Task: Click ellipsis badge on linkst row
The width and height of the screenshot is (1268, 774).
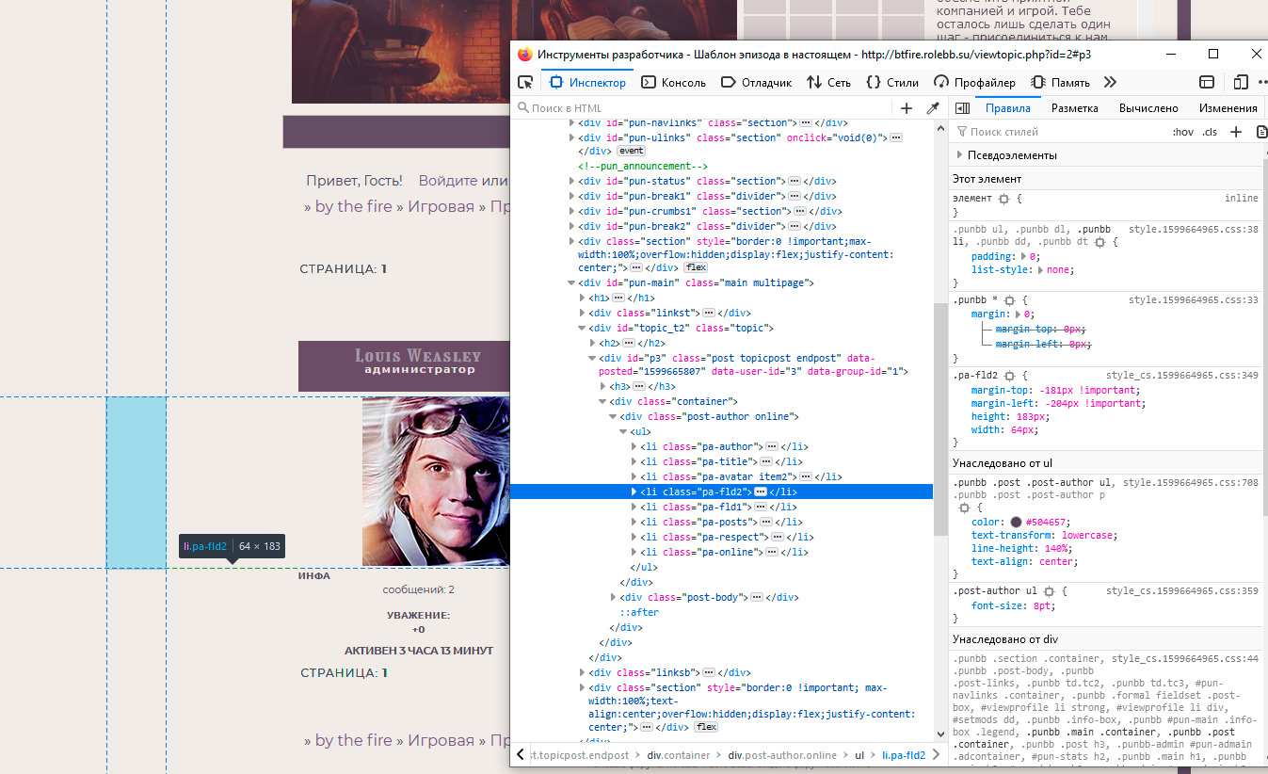Action: pyautogui.click(x=710, y=313)
